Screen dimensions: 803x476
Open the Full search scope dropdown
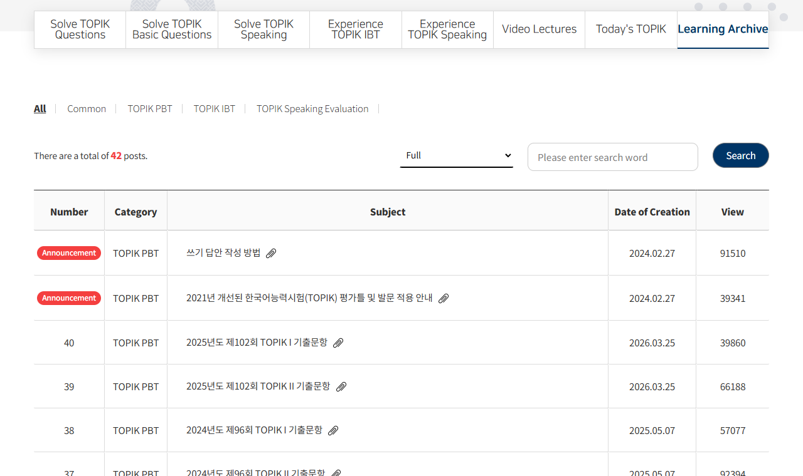click(x=457, y=155)
